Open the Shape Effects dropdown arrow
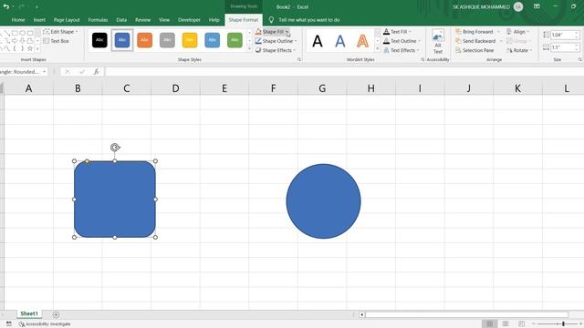584x328 pixels. [294, 50]
